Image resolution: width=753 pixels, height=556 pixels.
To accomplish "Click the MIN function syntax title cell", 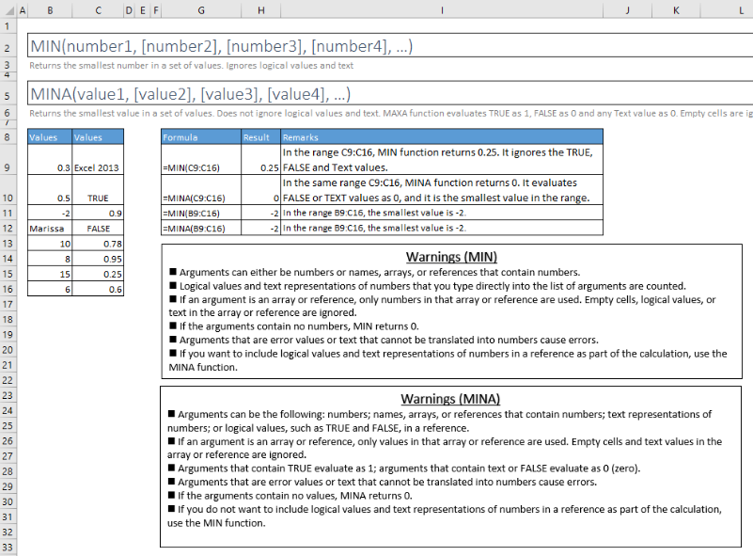I will click(390, 46).
